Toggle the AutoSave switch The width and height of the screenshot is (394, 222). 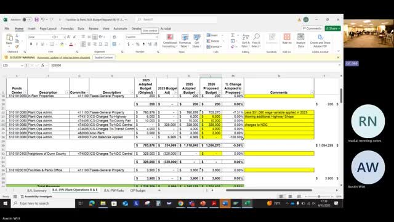point(27,19)
